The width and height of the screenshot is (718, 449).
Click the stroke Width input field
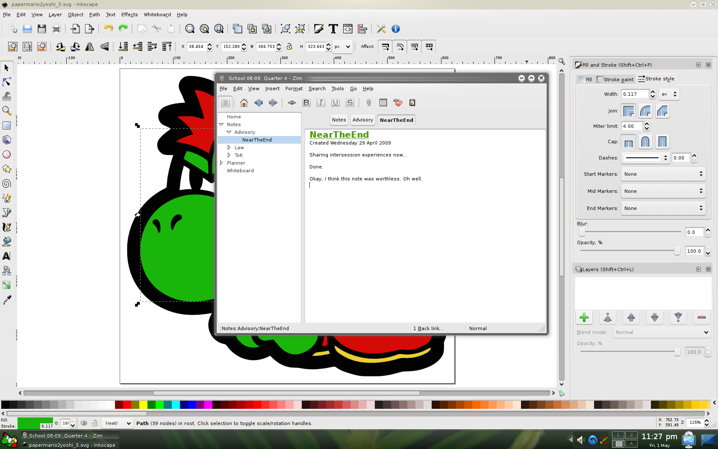point(635,94)
